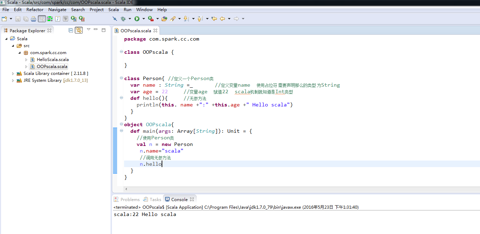
Task: Click the Open Type folder icon
Action: click(x=164, y=19)
